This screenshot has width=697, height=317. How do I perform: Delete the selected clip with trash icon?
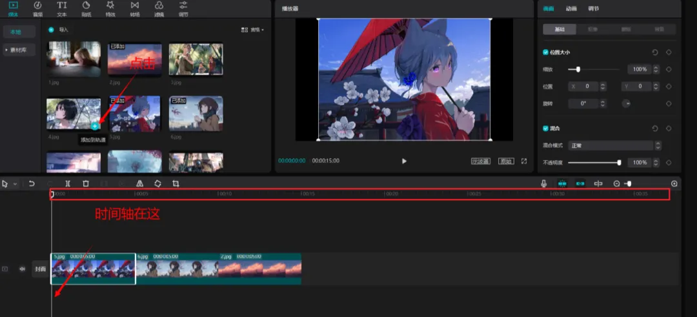coord(86,183)
